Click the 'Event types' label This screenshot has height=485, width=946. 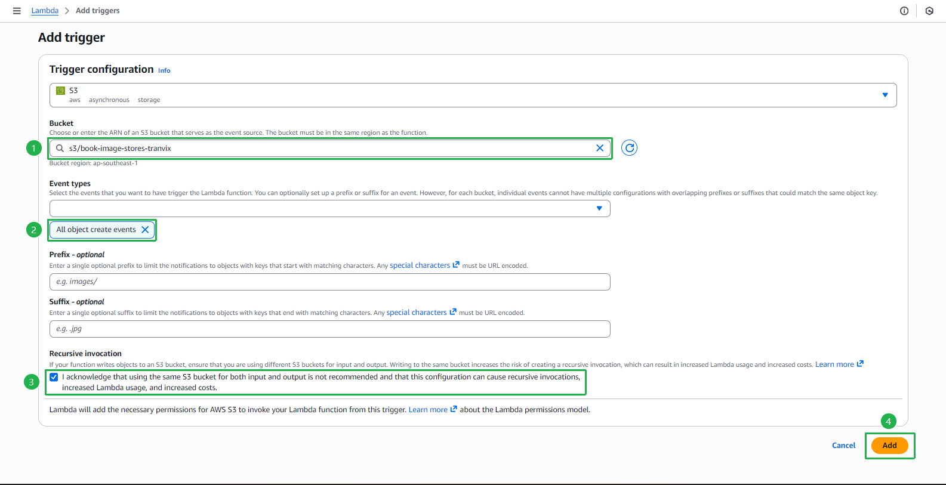point(70,184)
